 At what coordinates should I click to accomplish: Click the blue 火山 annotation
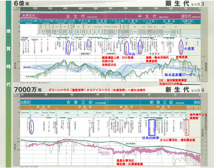(132, 54)
